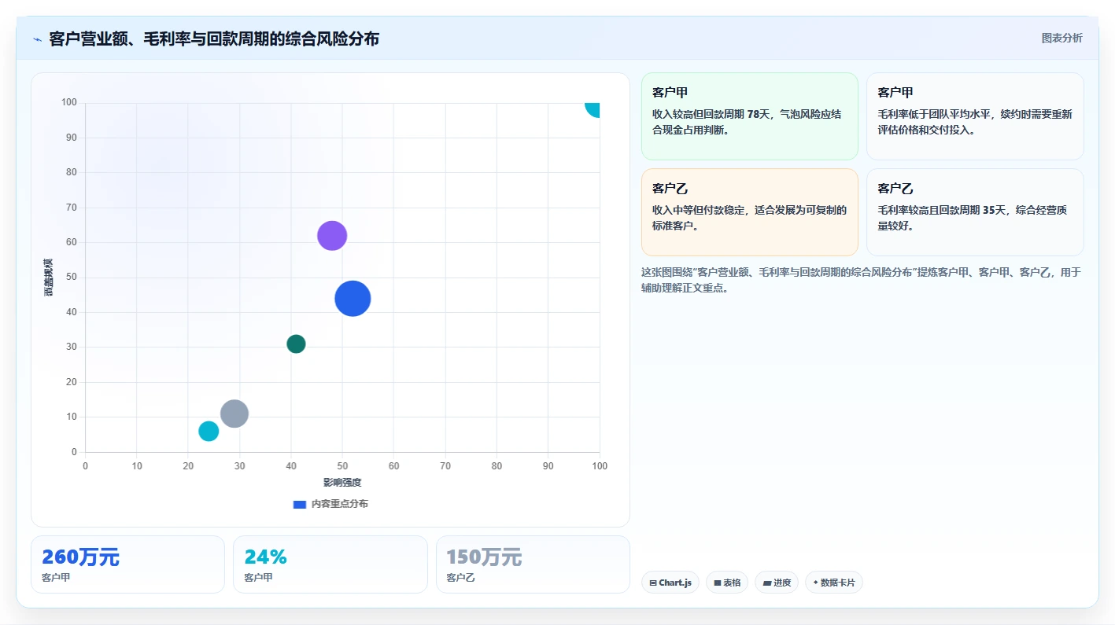Open the 客户甲 card about 毛利率低于团队平均水平

click(975, 116)
